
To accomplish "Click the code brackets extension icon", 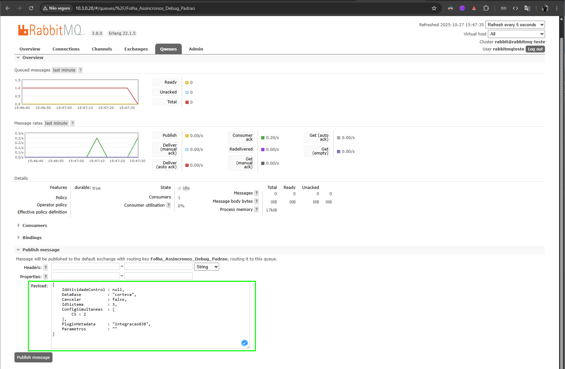I will (x=515, y=8).
